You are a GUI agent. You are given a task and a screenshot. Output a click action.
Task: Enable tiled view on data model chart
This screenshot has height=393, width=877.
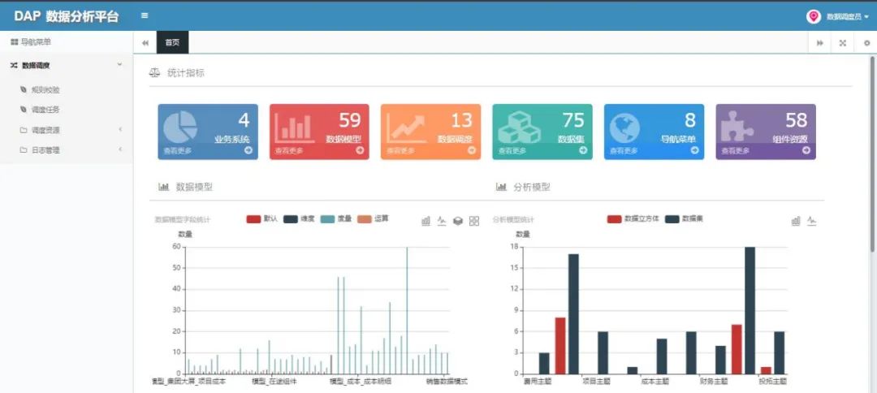click(474, 221)
